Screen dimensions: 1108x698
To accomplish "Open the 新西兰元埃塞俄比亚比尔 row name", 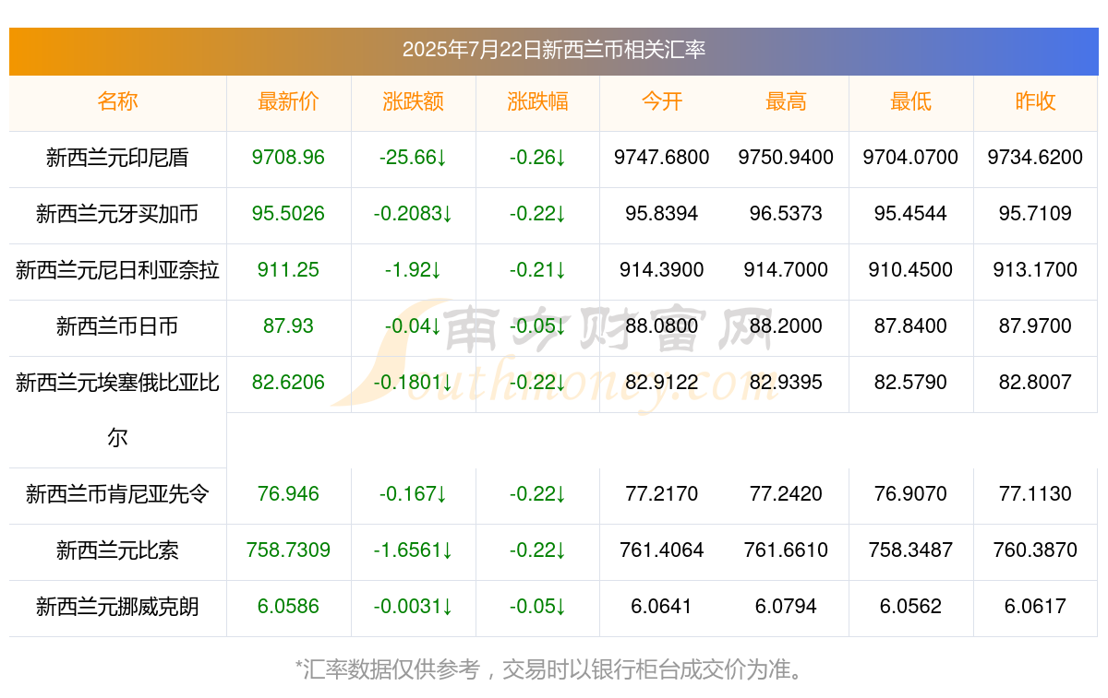I will (x=117, y=410).
